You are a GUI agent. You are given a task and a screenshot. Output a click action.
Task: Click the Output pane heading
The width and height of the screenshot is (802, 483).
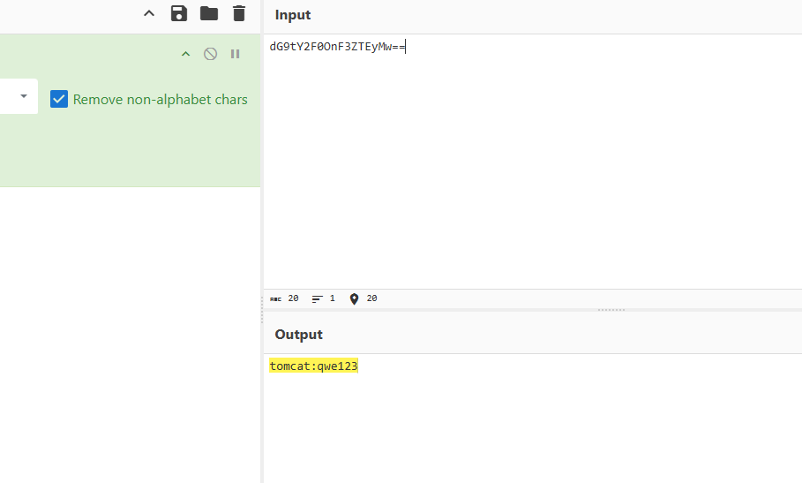pos(299,335)
